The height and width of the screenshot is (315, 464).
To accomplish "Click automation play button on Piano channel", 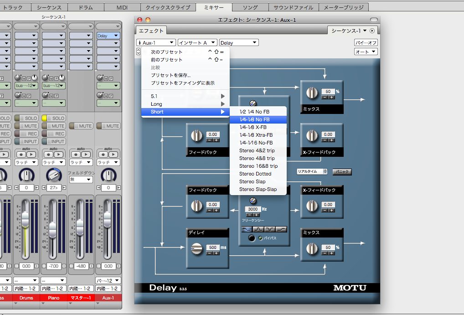I will point(59,155).
